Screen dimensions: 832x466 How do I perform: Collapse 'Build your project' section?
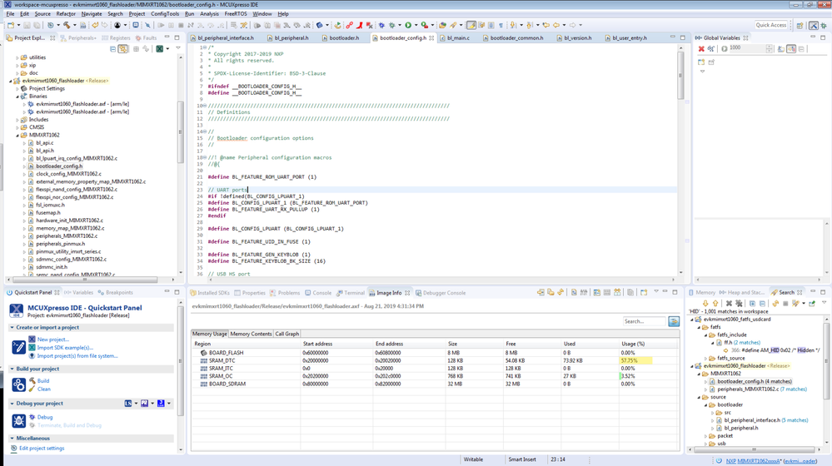(12, 369)
